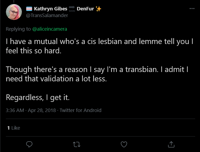Retweet this tweet using the arrows icon
Viewport: 200px width, 152px height.
click(x=76, y=145)
